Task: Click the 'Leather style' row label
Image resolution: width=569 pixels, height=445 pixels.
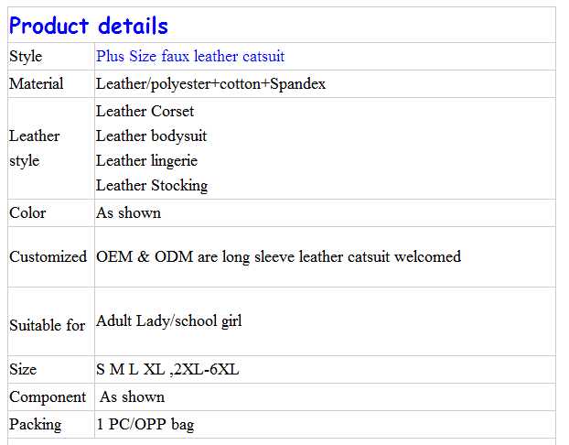Action: (x=35, y=148)
